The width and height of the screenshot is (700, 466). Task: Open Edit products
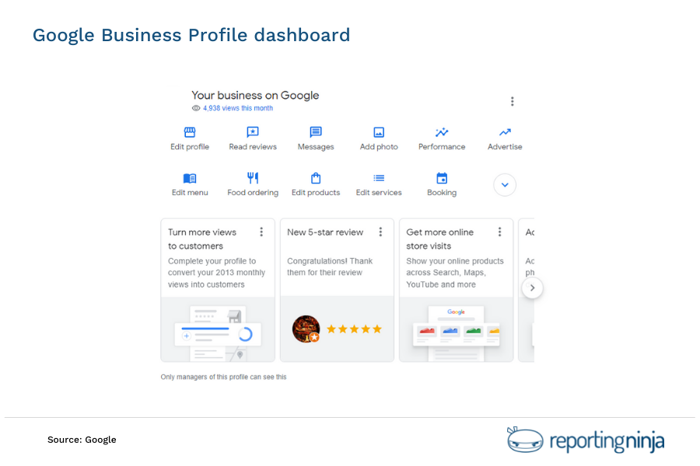316,179
